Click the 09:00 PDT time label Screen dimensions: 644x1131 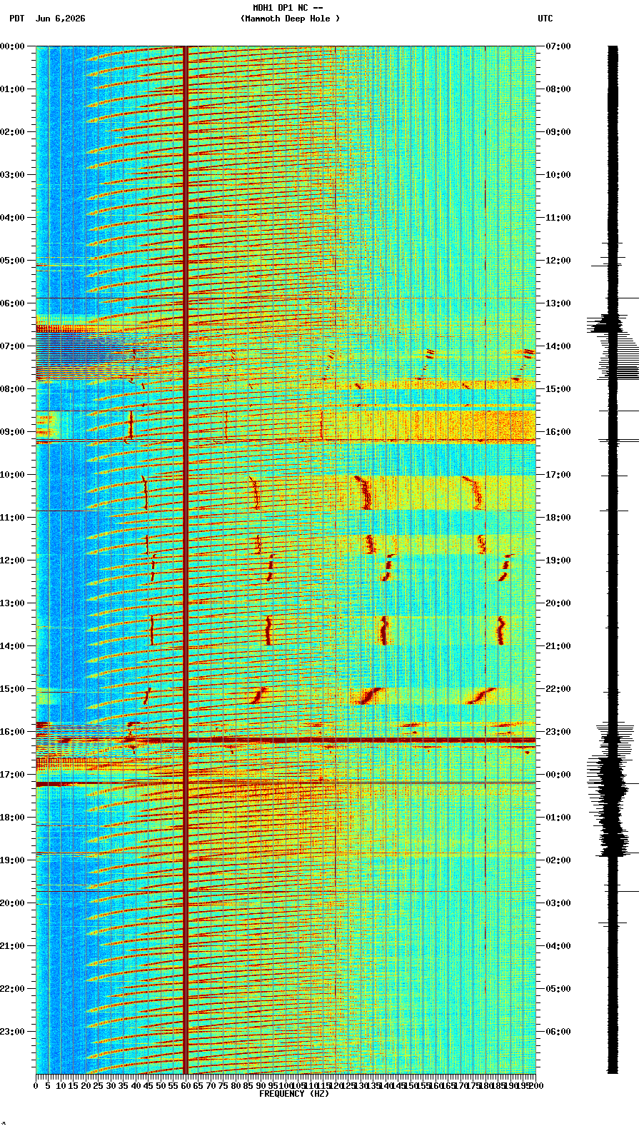coord(12,432)
